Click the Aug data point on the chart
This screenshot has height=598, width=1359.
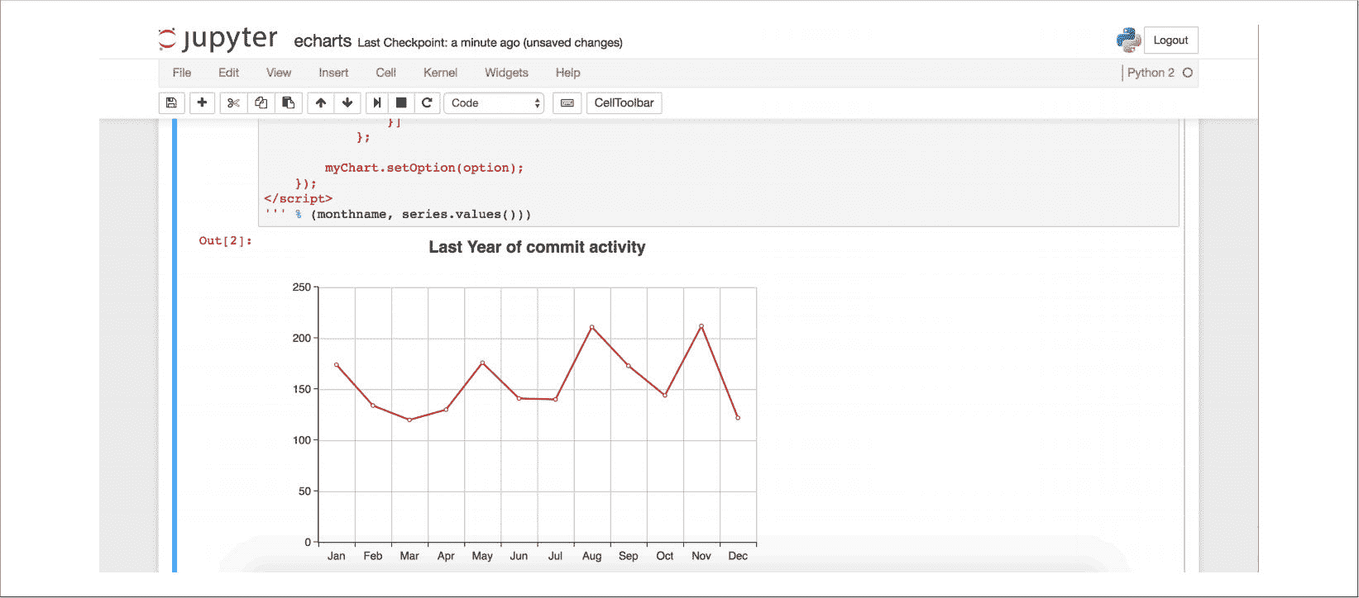(x=591, y=327)
